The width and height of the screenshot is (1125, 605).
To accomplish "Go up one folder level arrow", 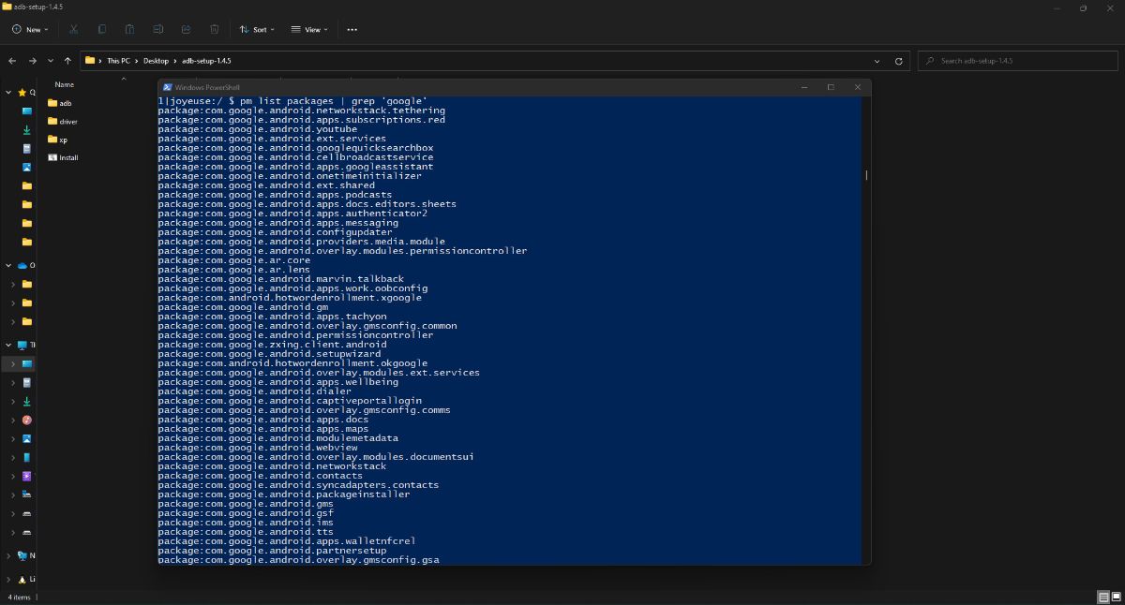I will (67, 61).
